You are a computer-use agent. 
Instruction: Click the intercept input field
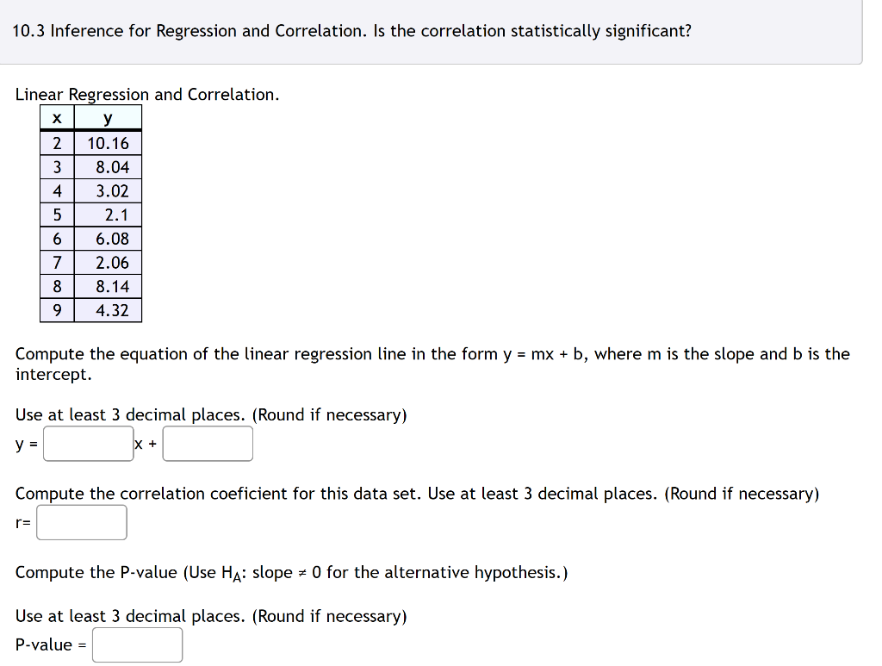click(208, 443)
